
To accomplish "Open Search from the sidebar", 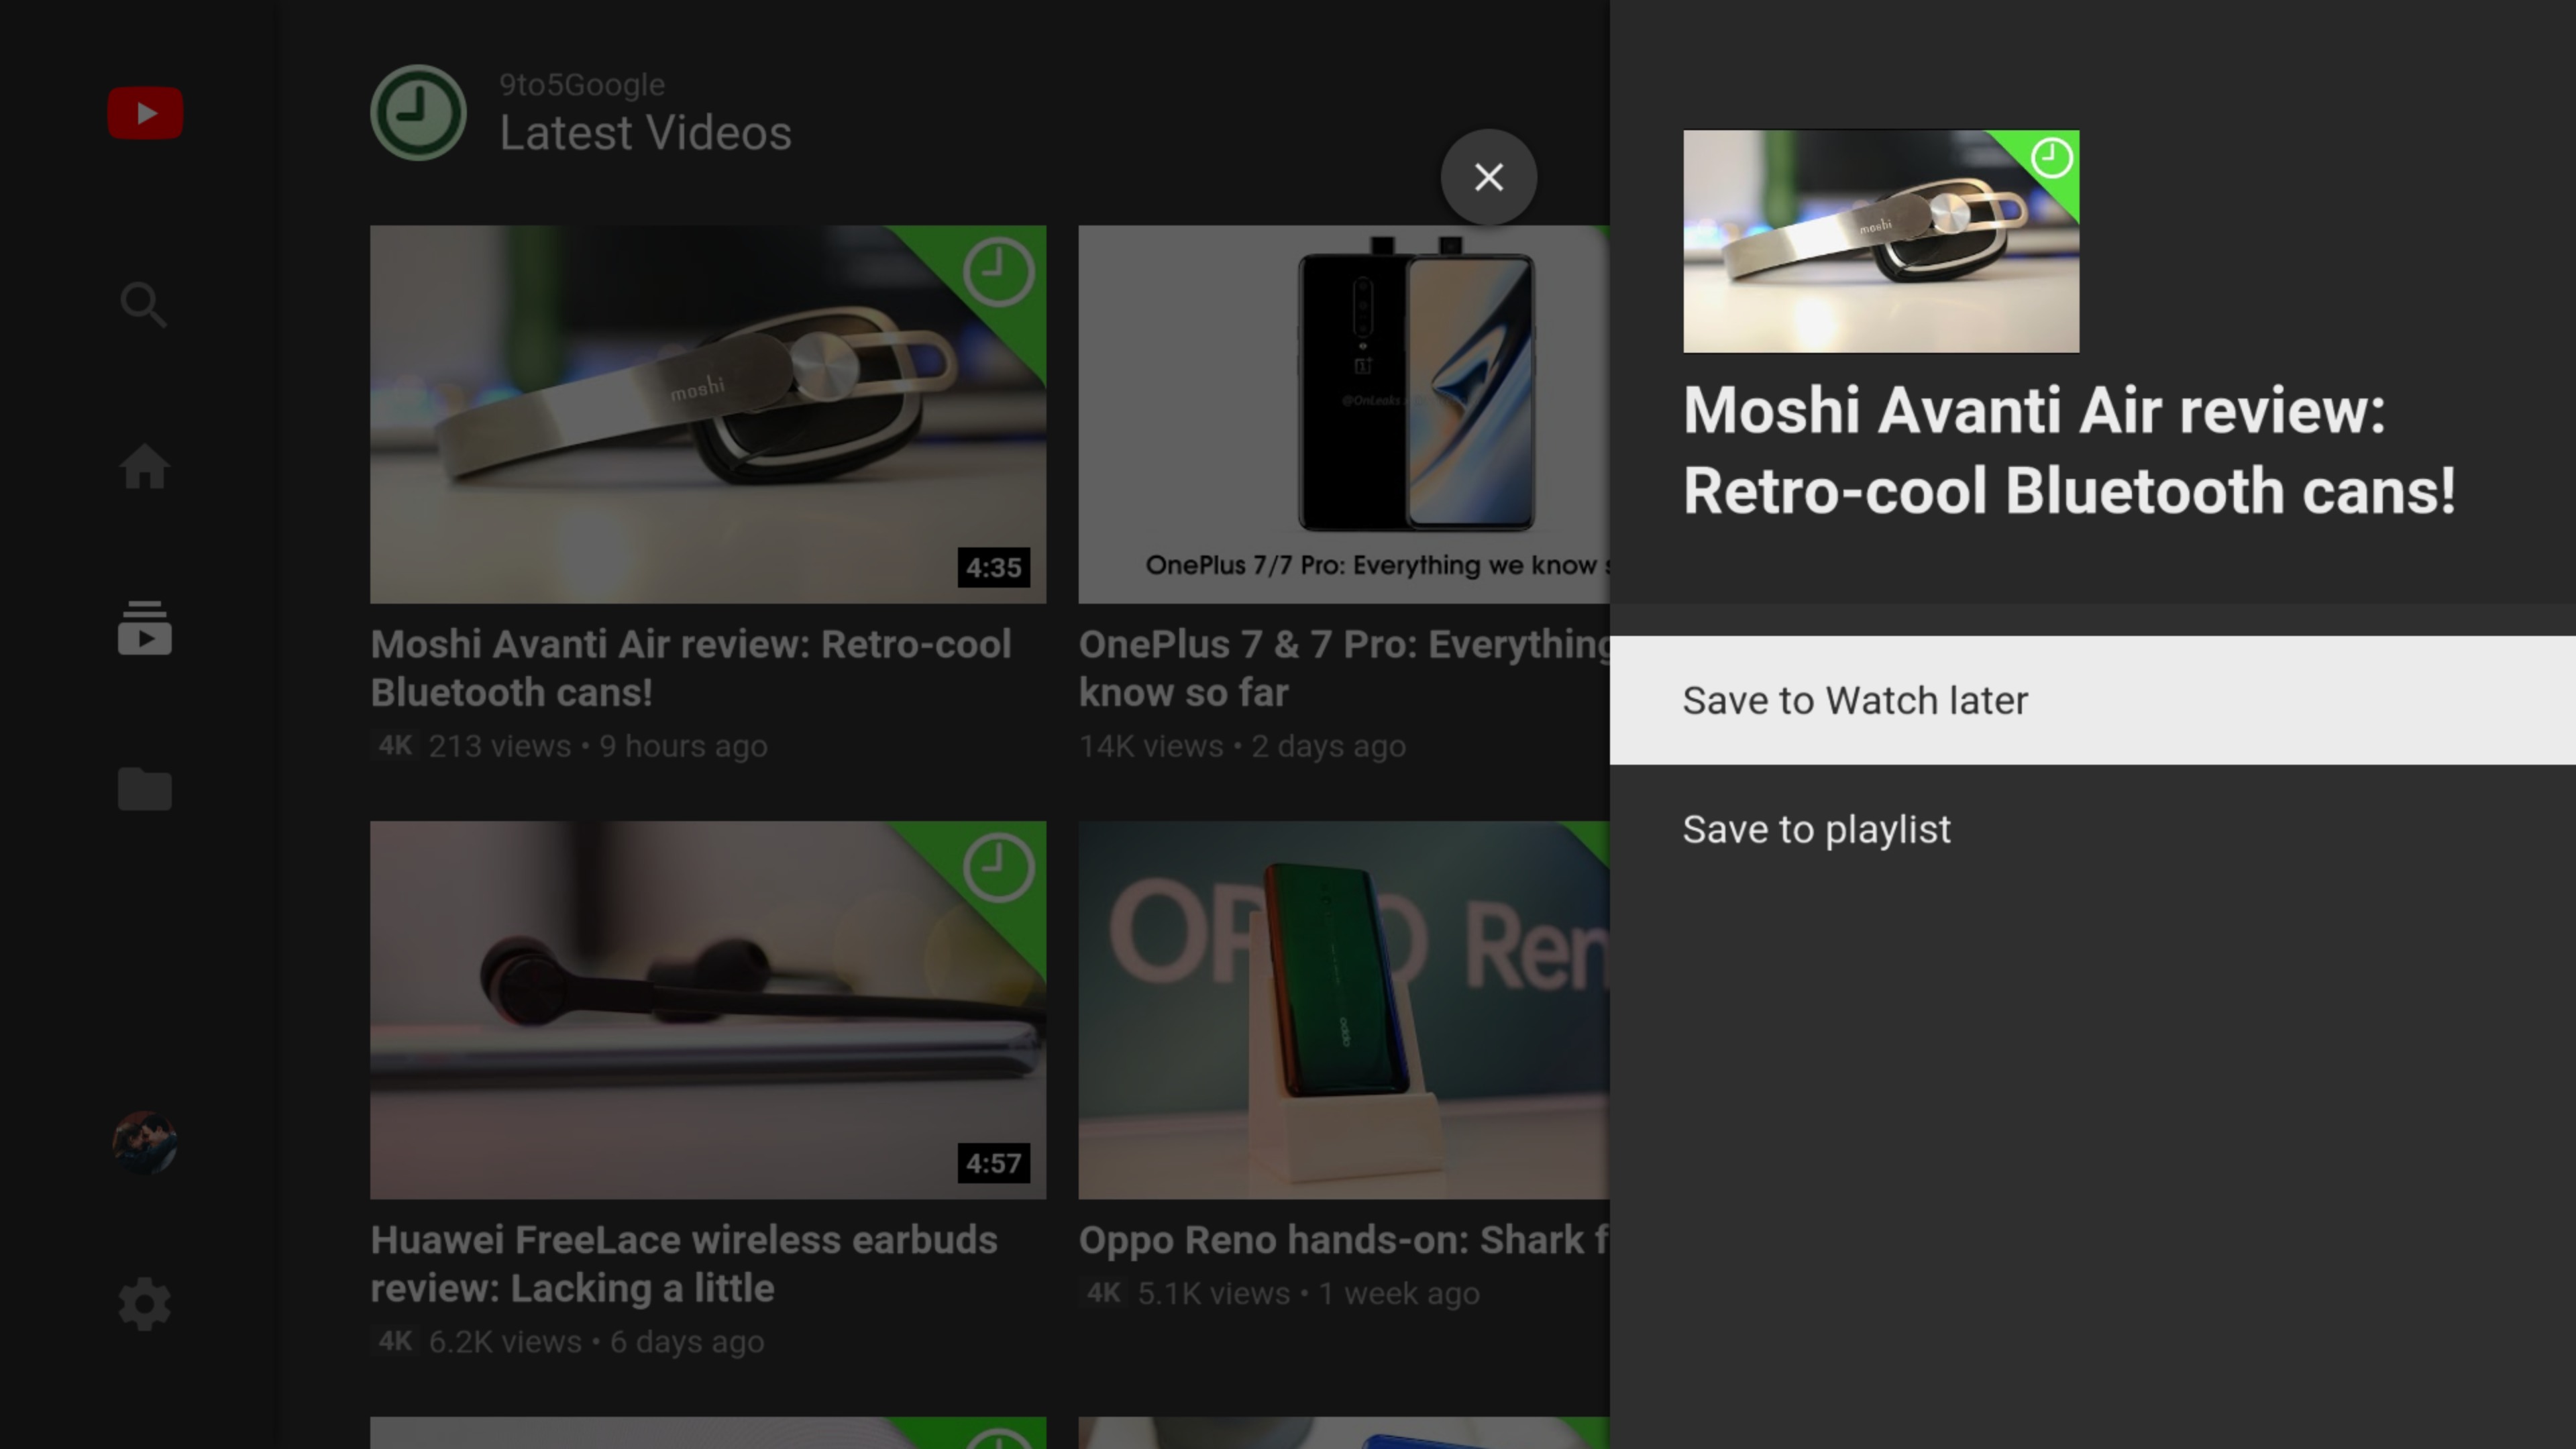I will 144,305.
